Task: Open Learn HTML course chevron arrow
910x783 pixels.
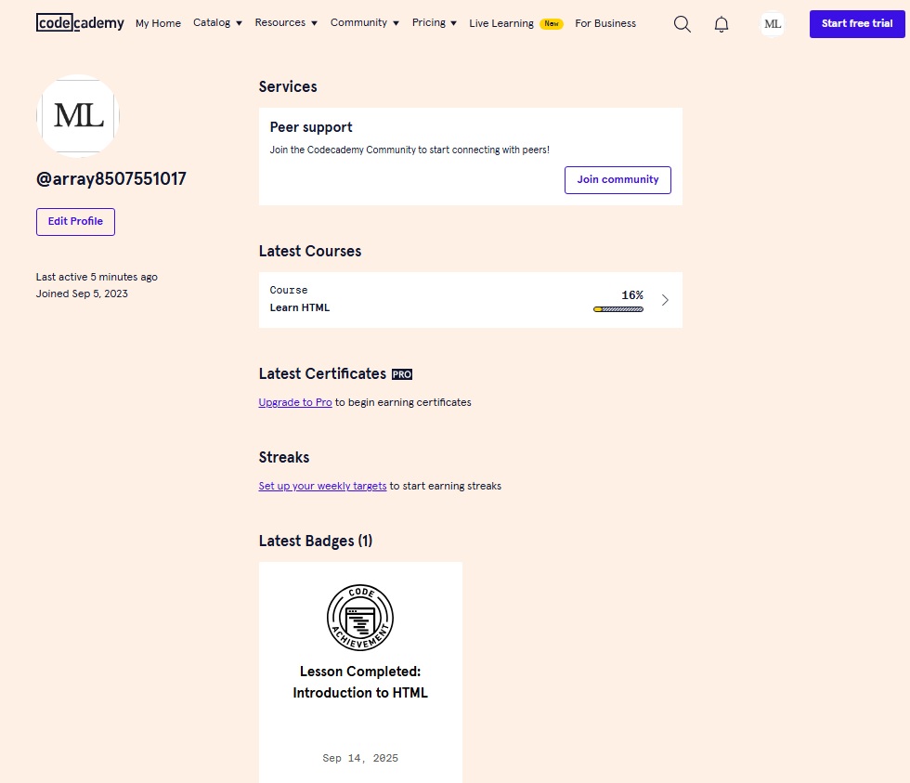Action: coord(665,300)
